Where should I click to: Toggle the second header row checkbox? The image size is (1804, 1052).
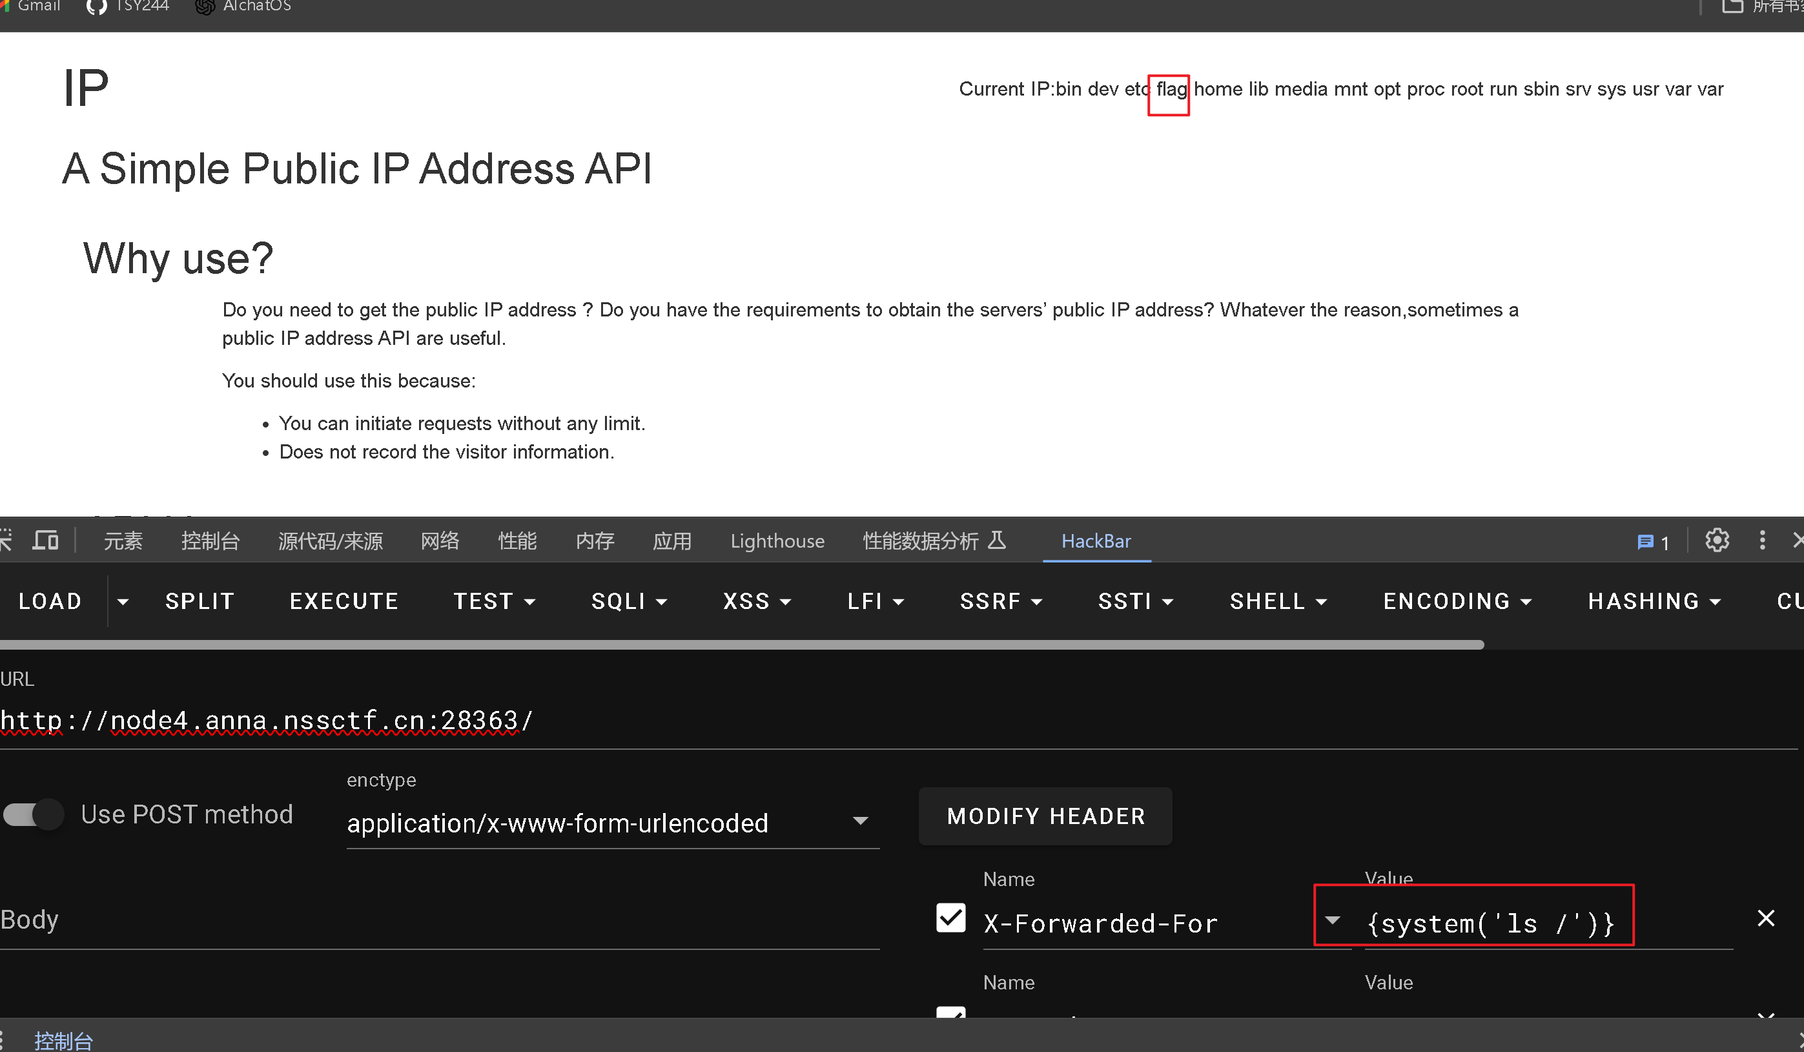950,1012
